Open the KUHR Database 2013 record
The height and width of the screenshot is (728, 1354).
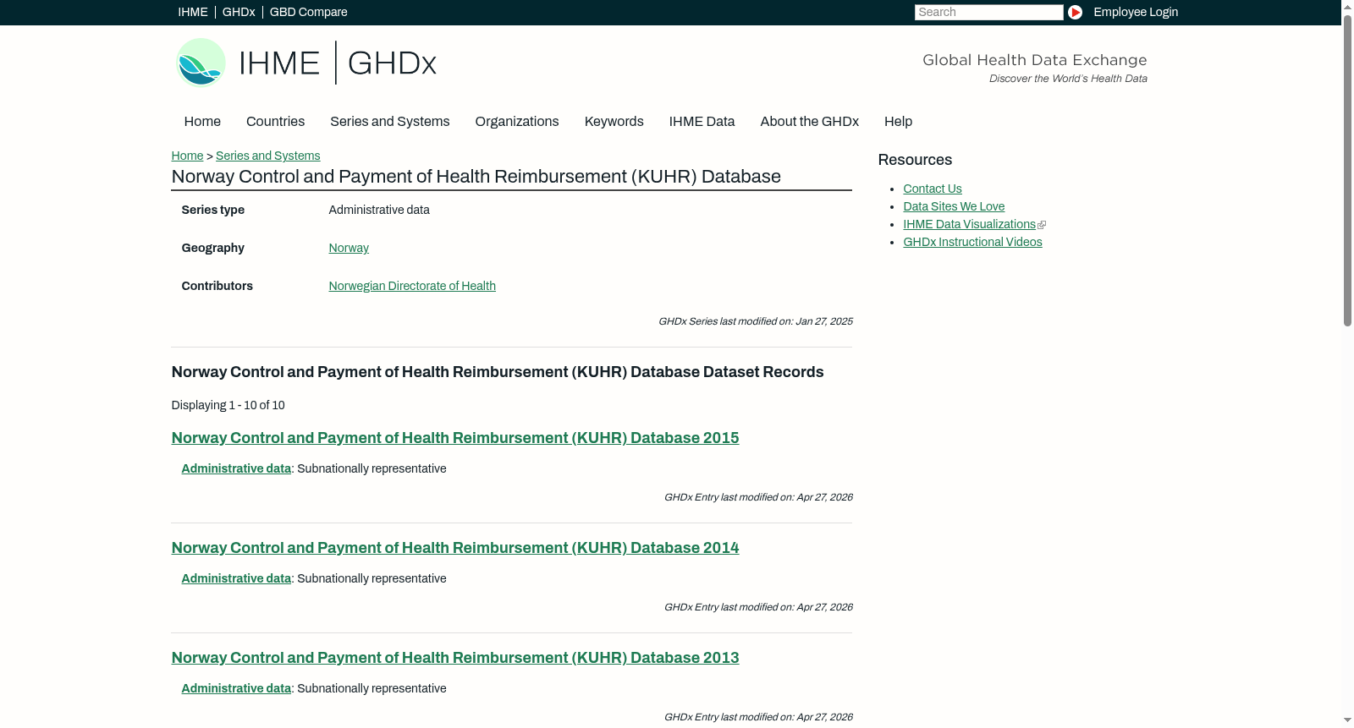(x=455, y=658)
